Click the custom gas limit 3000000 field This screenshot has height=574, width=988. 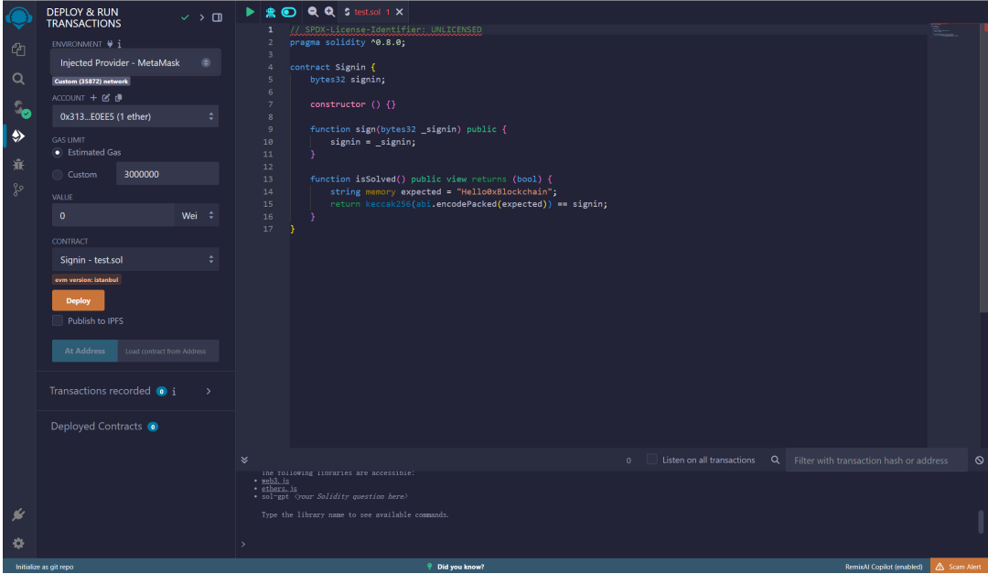click(167, 173)
